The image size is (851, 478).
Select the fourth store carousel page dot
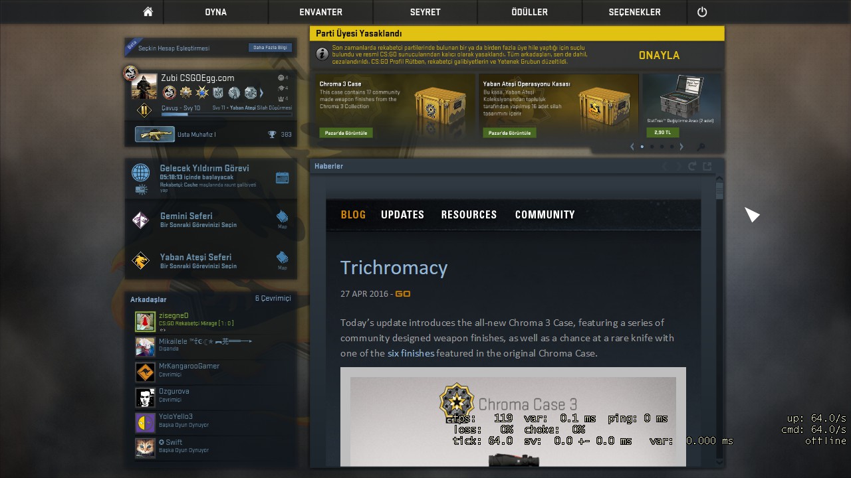(671, 147)
